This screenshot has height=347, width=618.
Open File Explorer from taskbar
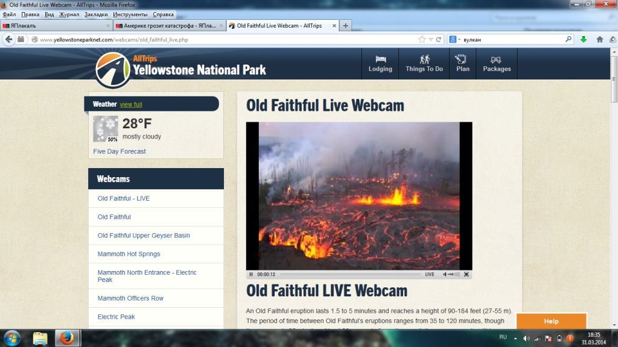coord(40,339)
